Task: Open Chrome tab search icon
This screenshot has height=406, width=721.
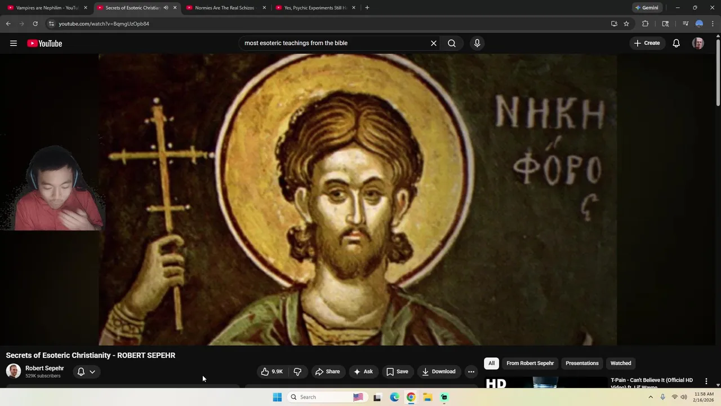Action: (665, 24)
